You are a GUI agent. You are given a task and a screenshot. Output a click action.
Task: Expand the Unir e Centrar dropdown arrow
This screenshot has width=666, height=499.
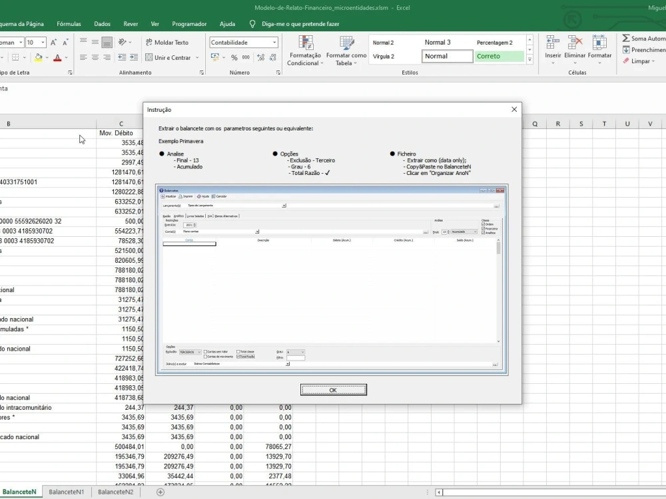coord(197,57)
